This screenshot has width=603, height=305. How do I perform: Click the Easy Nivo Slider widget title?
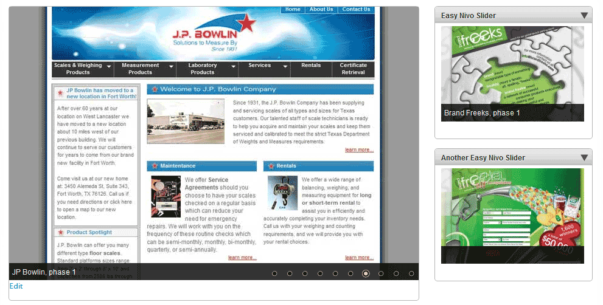pos(468,16)
